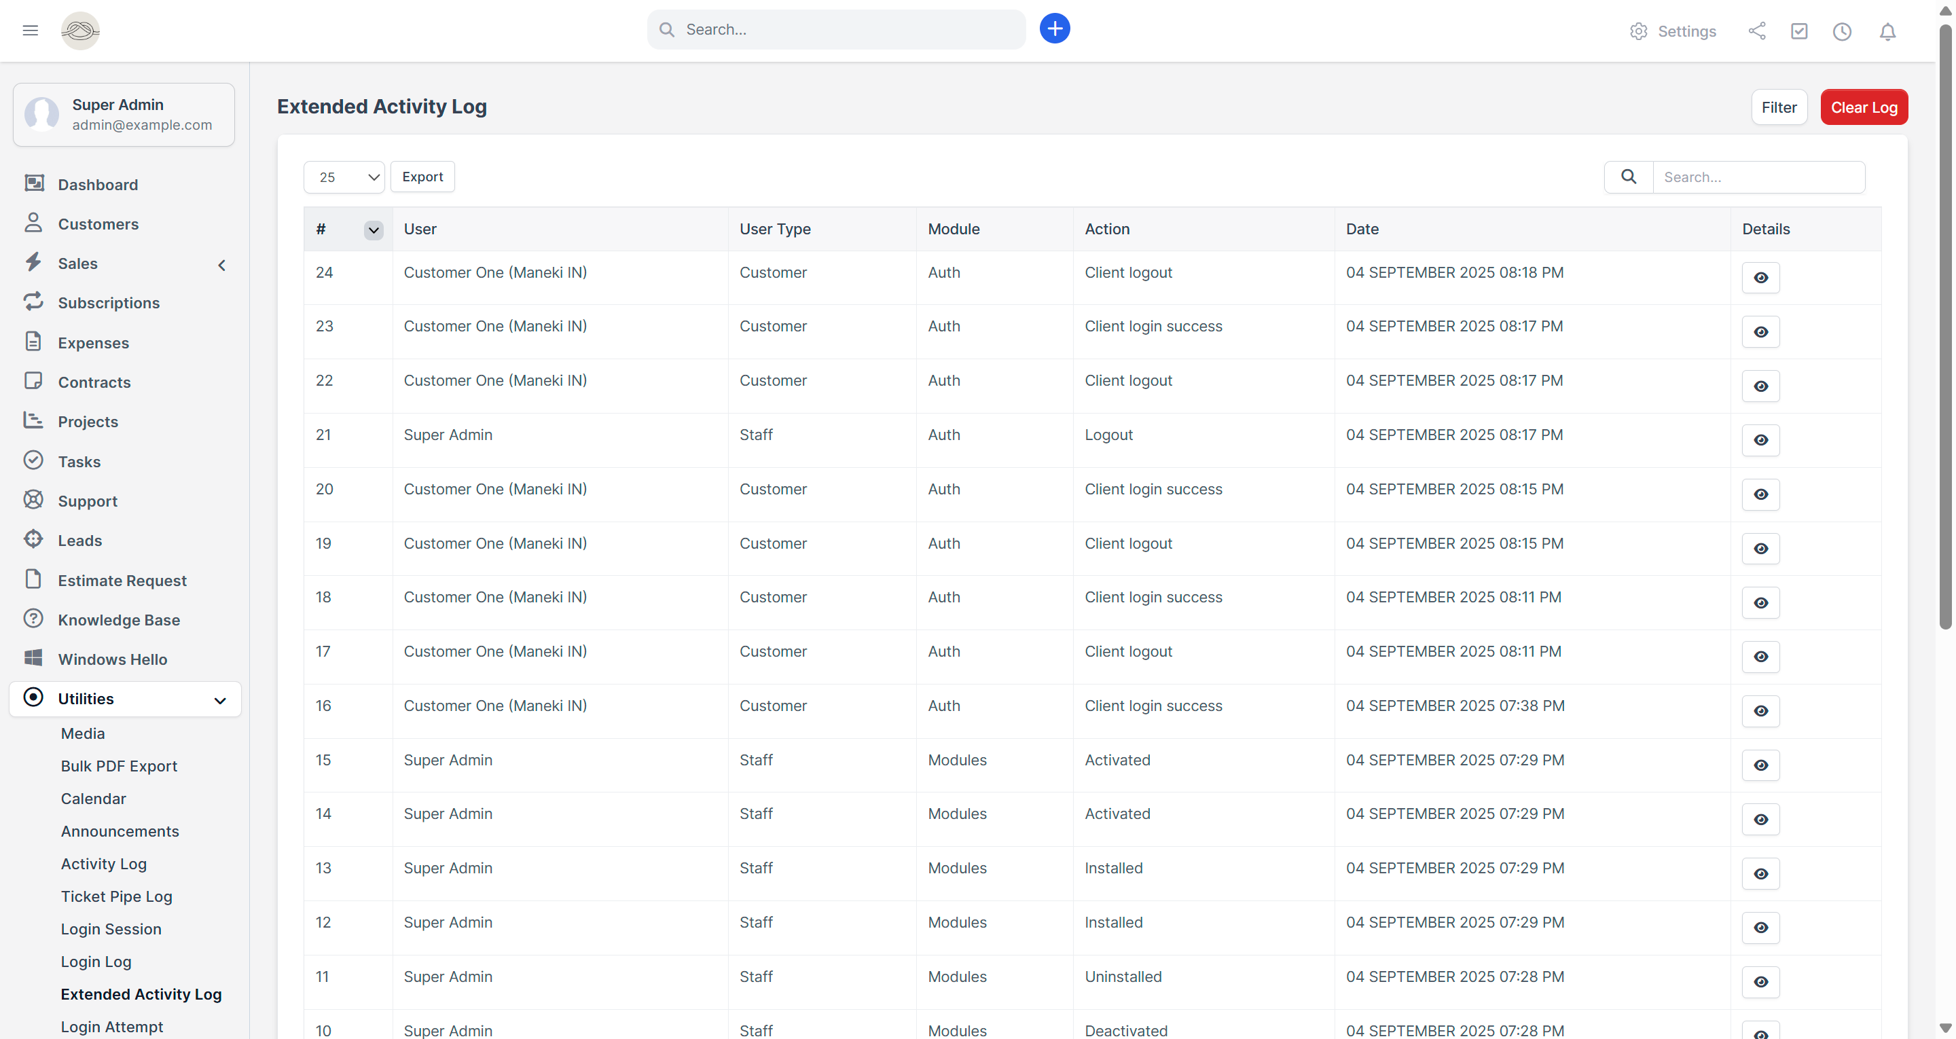Open Projects in the sidebar
Viewport: 1956px width, 1039px height.
[125, 422]
